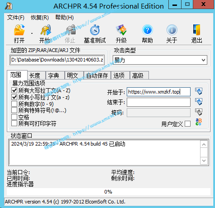The width and height of the screenshot is (215, 208).
Task: Uncheck 所有大写拉丁文(A - Z) checkbox
Action: pos(14,90)
